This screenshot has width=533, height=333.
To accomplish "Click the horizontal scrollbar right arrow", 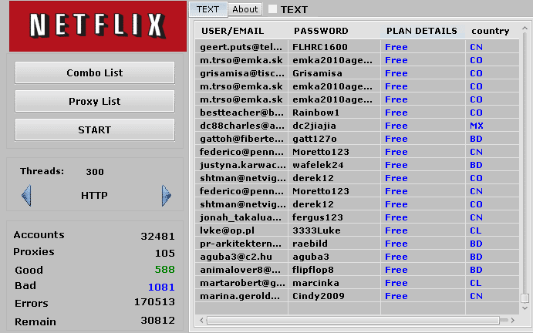I will [513, 320].
